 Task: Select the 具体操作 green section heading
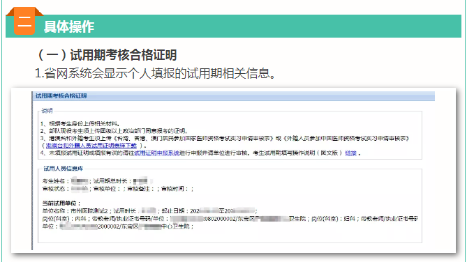coord(69,26)
